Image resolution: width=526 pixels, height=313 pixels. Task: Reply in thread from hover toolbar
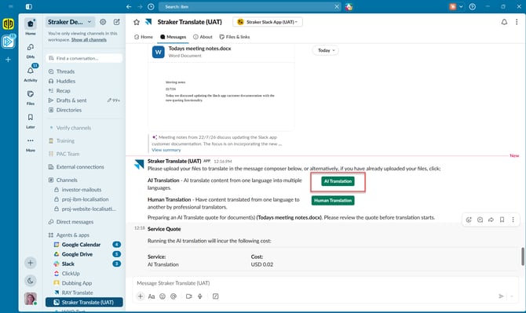click(x=480, y=220)
